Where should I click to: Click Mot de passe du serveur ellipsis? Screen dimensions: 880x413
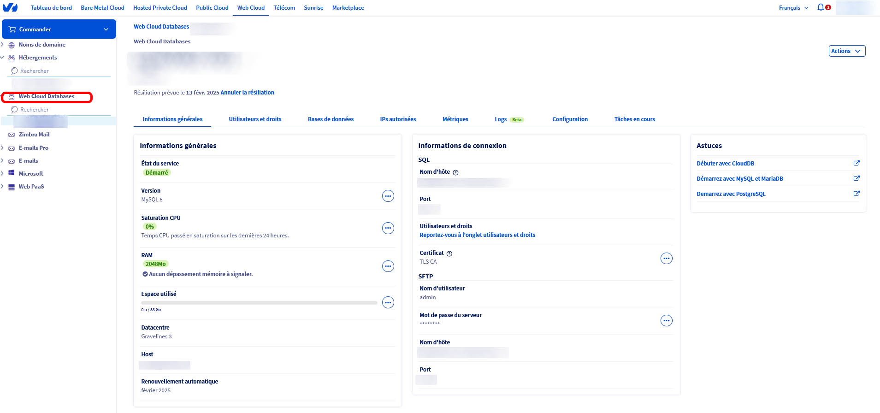pos(666,321)
